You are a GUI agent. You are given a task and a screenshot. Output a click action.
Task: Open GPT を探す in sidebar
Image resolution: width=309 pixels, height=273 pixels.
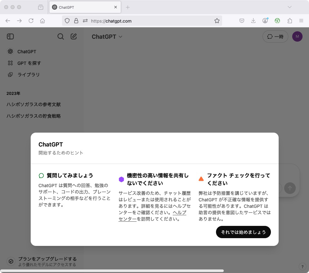point(29,63)
